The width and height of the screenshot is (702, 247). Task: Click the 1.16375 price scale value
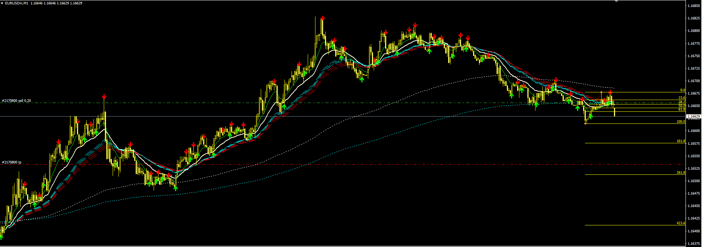[694, 243]
